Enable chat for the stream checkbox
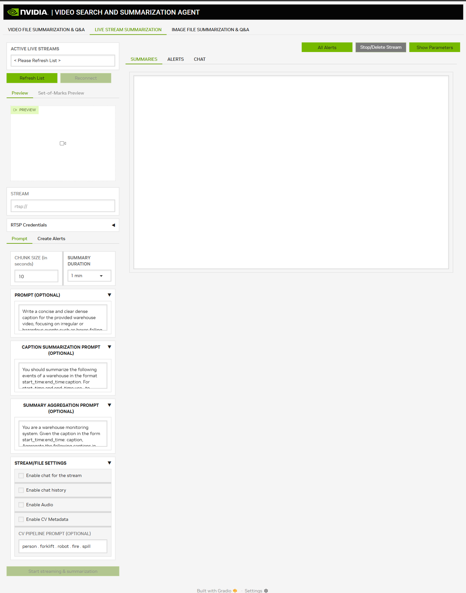Image resolution: width=466 pixels, height=593 pixels. [x=21, y=475]
